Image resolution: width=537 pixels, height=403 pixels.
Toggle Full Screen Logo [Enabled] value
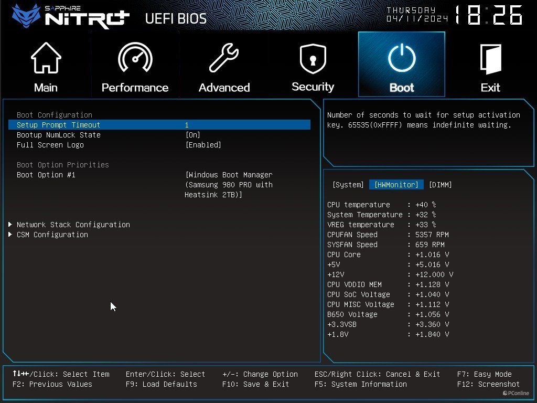pos(203,145)
